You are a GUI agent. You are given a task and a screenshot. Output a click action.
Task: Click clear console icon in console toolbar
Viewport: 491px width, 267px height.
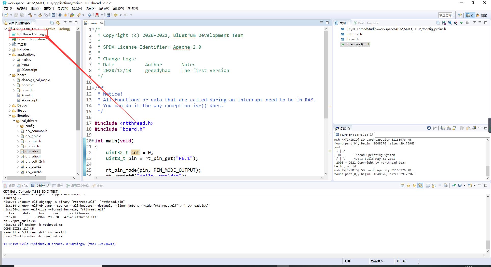tap(446, 185)
